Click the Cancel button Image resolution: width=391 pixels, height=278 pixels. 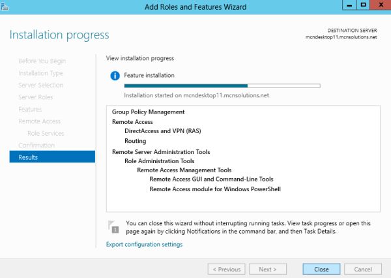[363, 270]
